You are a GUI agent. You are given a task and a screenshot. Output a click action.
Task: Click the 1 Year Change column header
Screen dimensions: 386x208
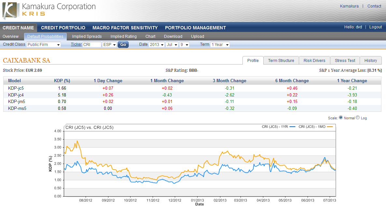(x=352, y=81)
